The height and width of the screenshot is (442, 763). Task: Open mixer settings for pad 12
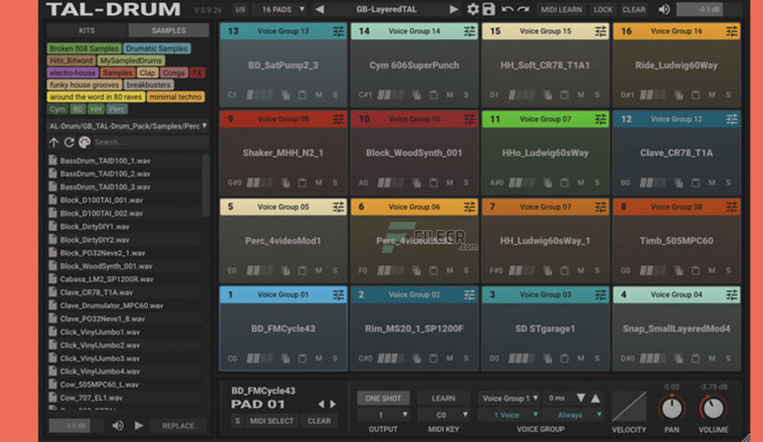pos(731,119)
